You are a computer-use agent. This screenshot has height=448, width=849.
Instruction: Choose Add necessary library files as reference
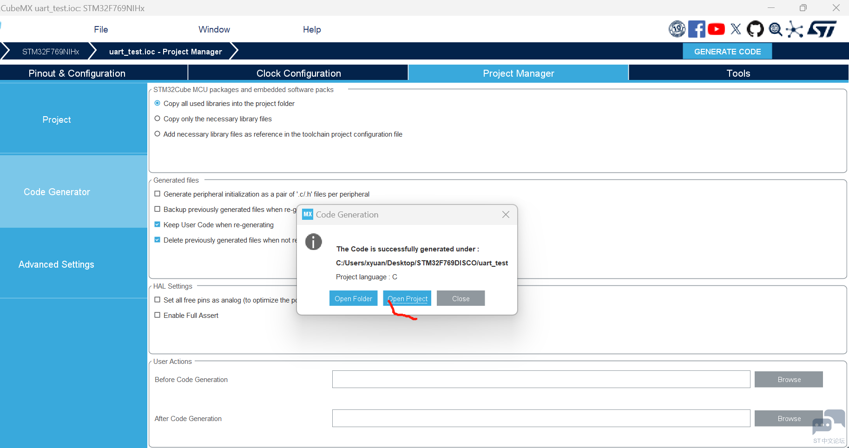click(158, 134)
